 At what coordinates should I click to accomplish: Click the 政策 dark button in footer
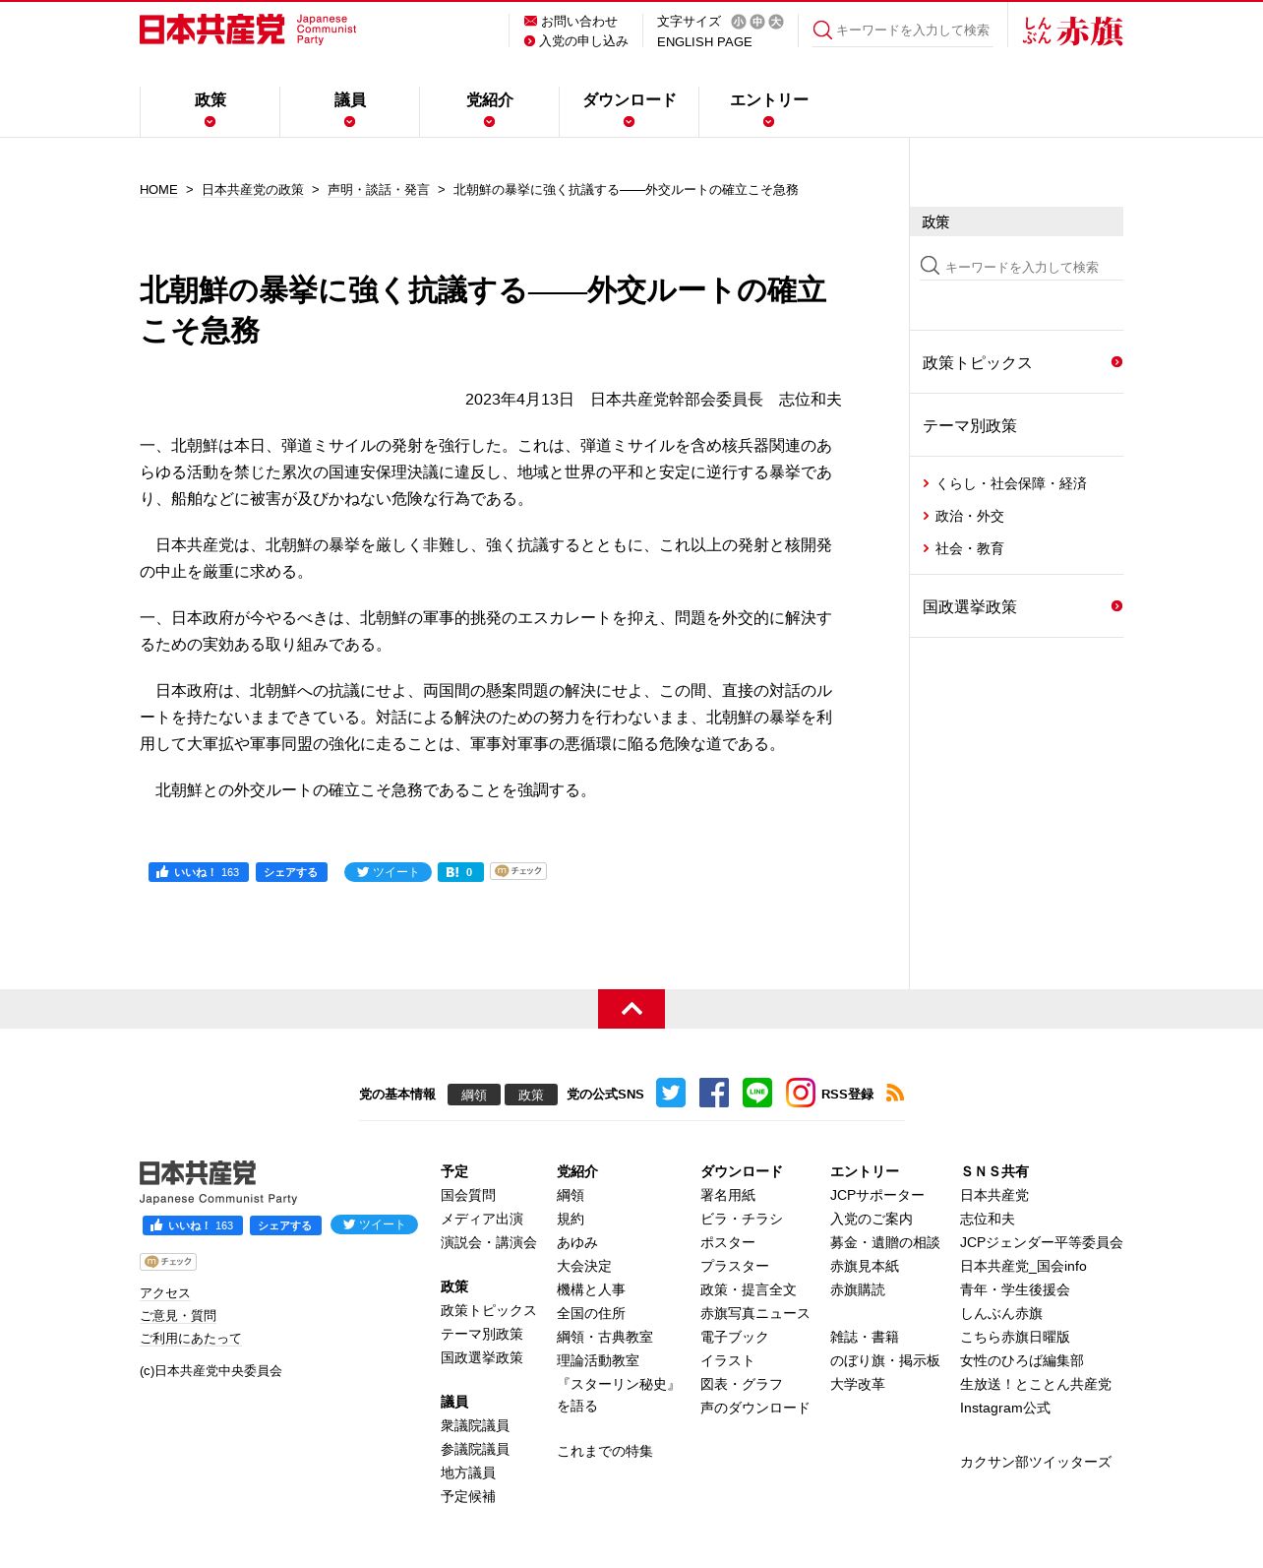point(531,1095)
